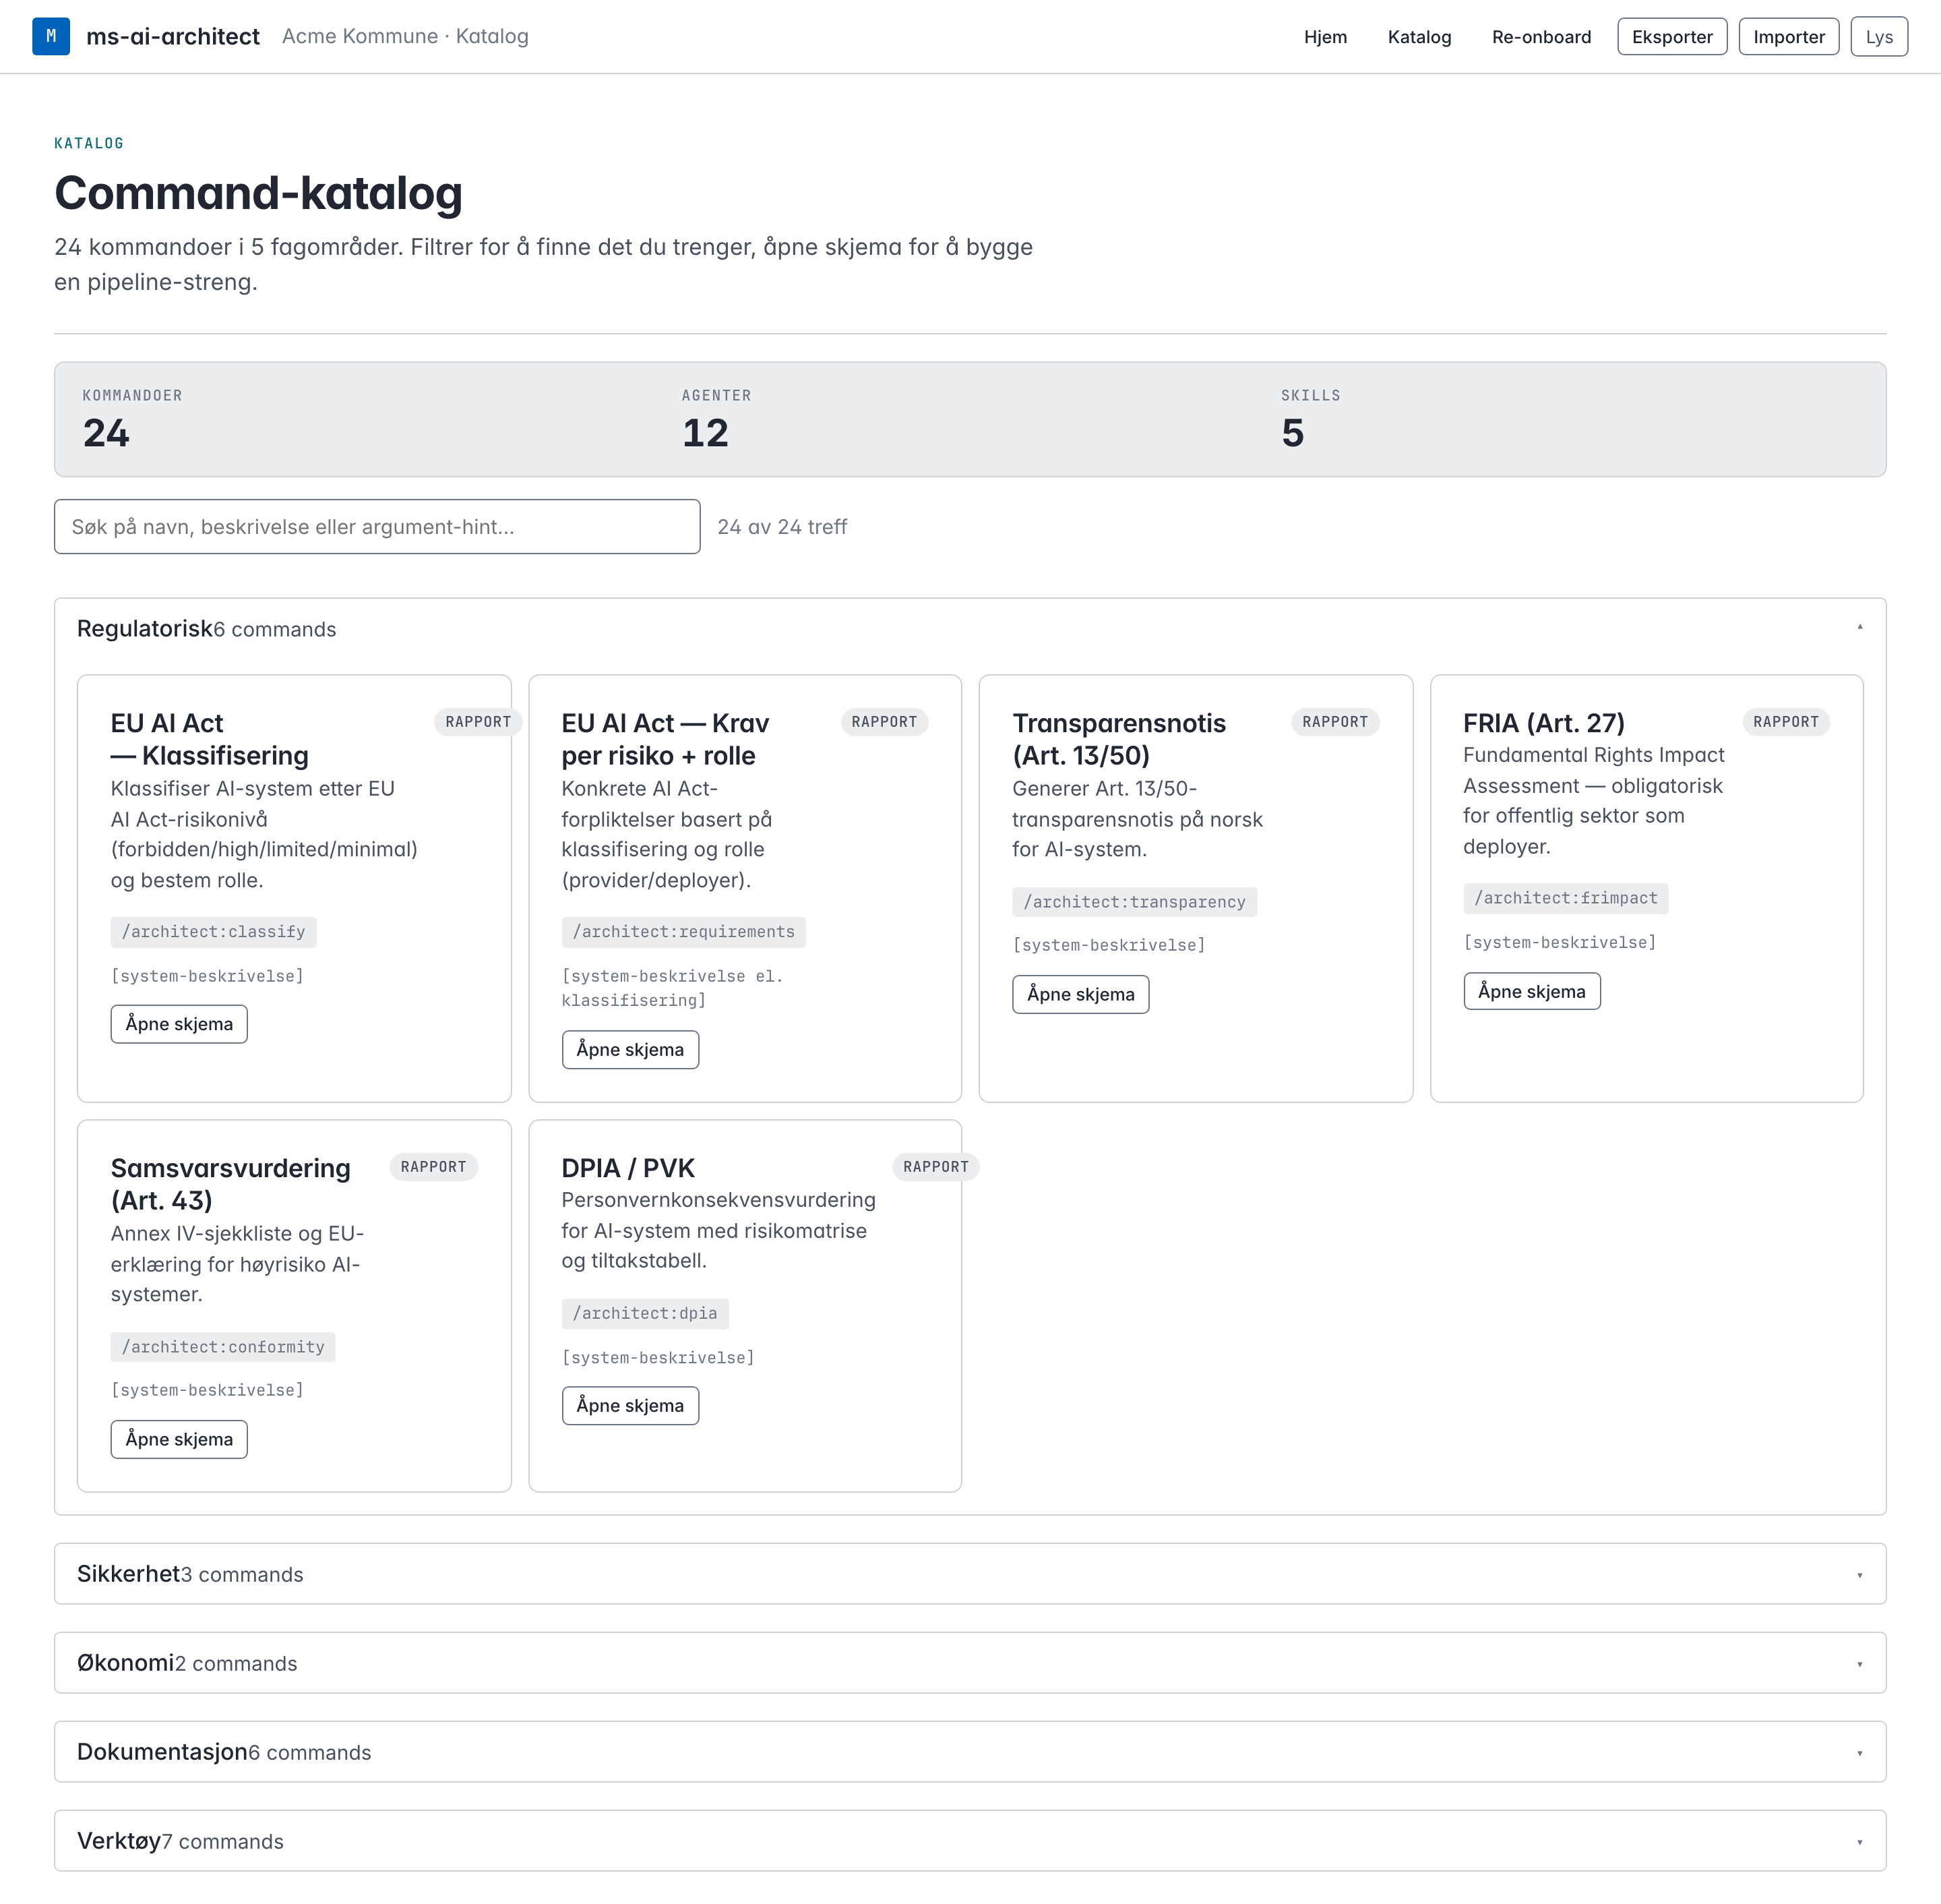
Task: Expand the Sikkerhet commands section
Action: [x=970, y=1573]
